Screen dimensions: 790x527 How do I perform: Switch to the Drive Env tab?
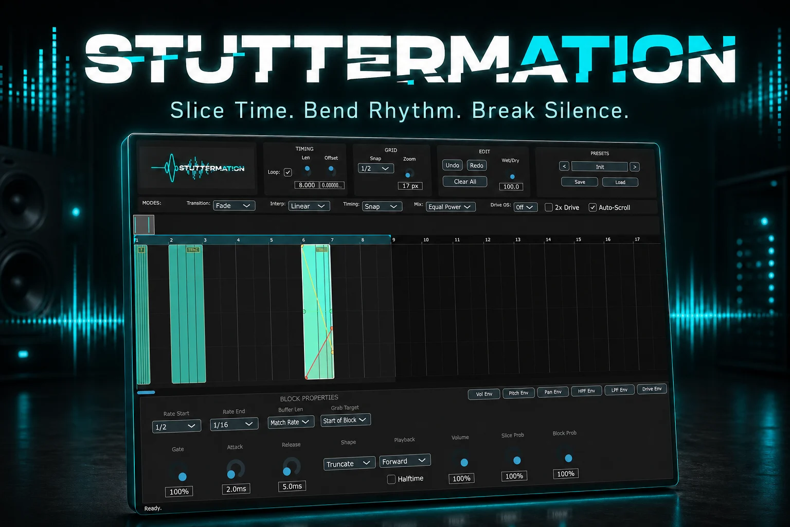652,389
